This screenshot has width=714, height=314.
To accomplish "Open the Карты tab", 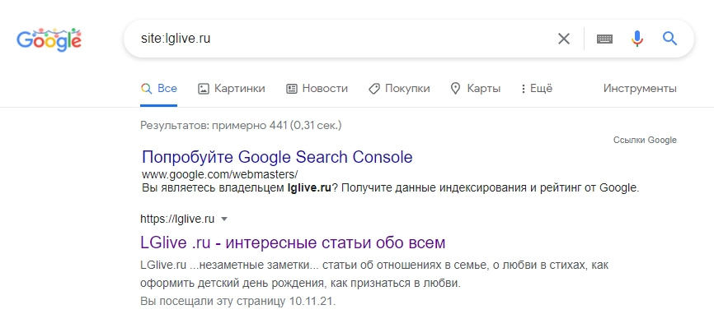I will (x=475, y=89).
